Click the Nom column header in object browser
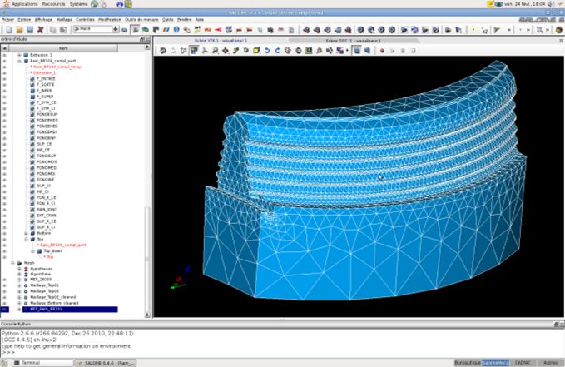This screenshot has width=565, height=367. 63,48
